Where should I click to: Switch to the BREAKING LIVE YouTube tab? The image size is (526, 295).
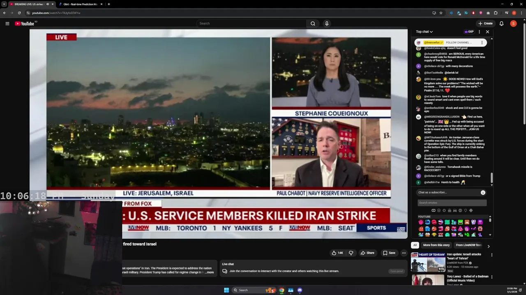pyautogui.click(x=32, y=4)
